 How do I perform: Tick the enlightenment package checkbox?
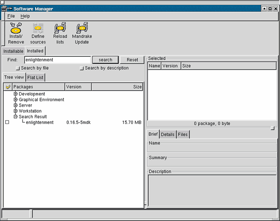point(7,122)
